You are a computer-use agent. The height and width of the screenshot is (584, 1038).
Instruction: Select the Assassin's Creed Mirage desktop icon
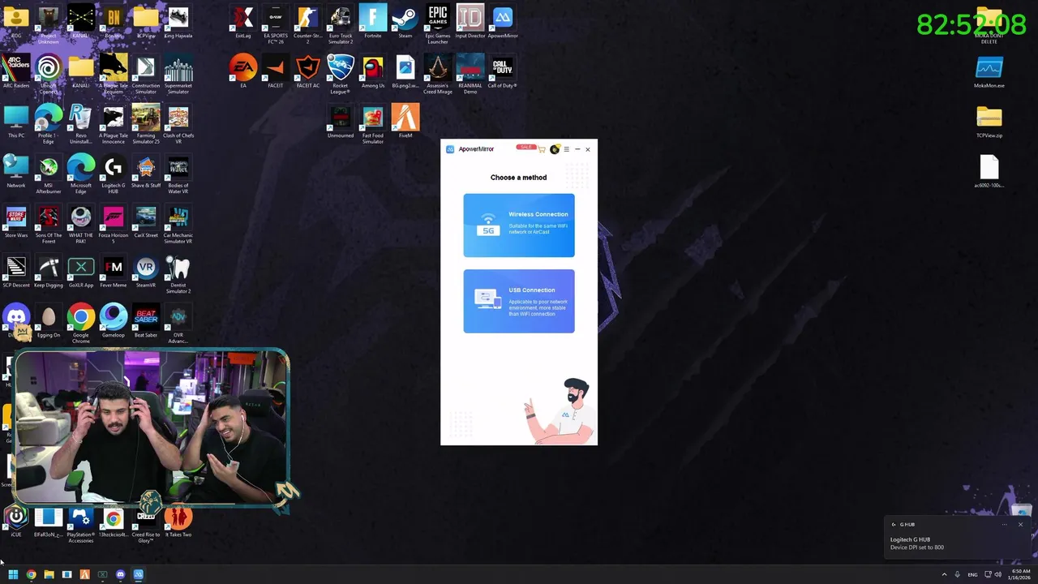(x=438, y=74)
